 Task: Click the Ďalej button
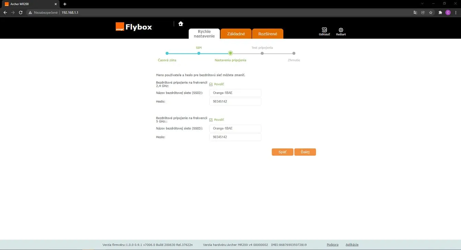pyautogui.click(x=305, y=152)
